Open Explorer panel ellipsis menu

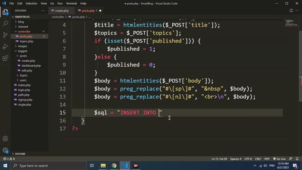[x=43, y=10]
